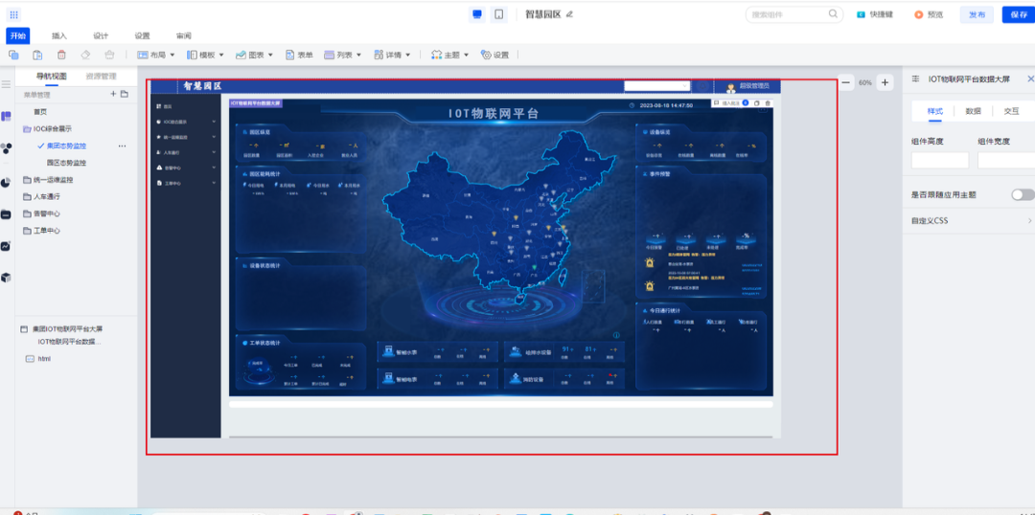Click the 搜索组件 search field
Image resolution: width=1035 pixels, height=515 pixels.
[x=794, y=14]
